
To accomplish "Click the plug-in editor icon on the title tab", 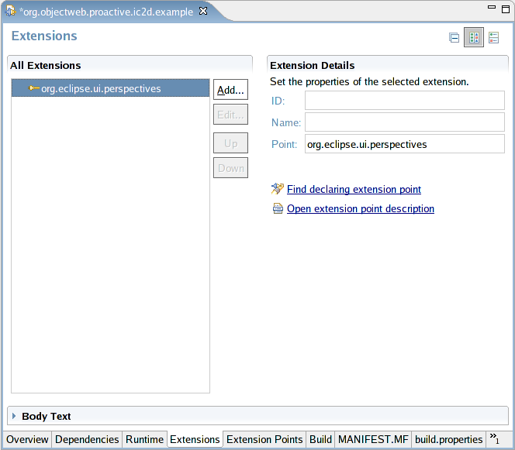I will [12, 11].
